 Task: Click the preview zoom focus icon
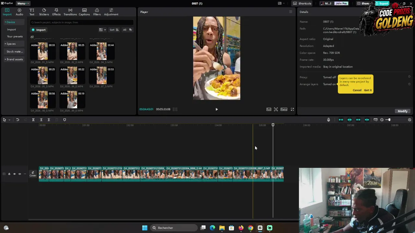coord(276,109)
